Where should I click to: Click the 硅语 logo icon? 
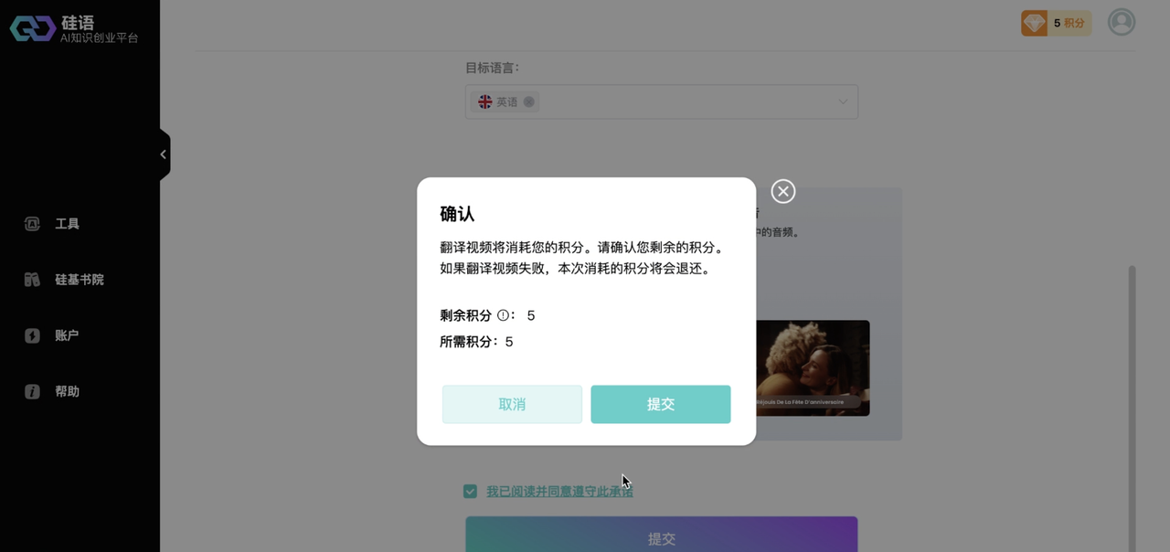(x=33, y=28)
